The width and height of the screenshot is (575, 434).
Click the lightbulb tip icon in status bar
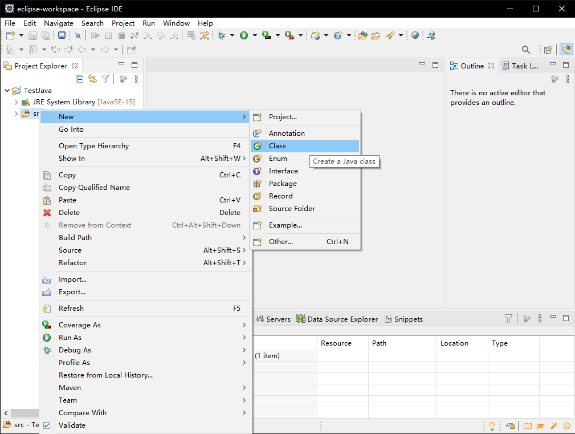tap(492, 425)
